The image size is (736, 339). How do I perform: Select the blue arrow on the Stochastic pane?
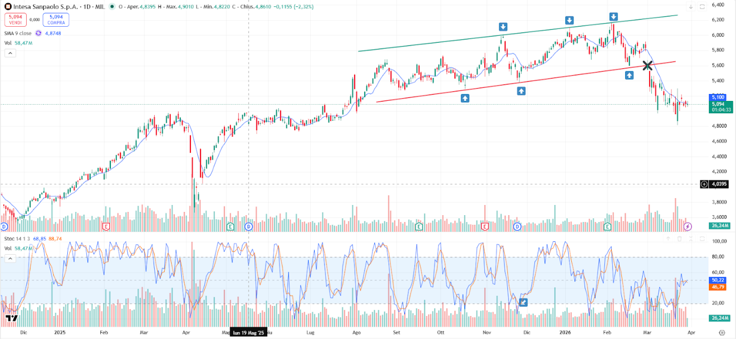click(524, 302)
